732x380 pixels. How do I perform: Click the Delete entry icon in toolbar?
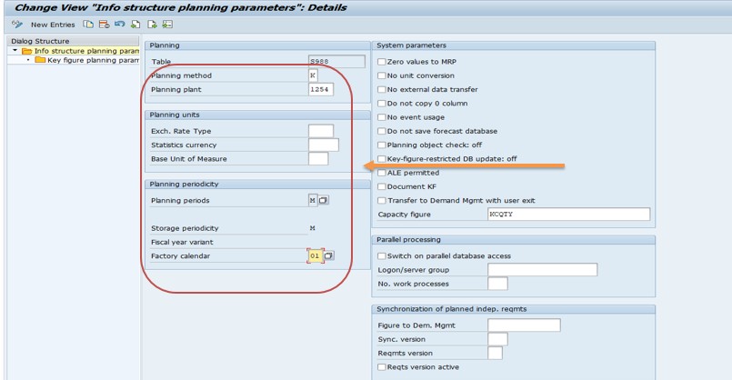point(104,25)
